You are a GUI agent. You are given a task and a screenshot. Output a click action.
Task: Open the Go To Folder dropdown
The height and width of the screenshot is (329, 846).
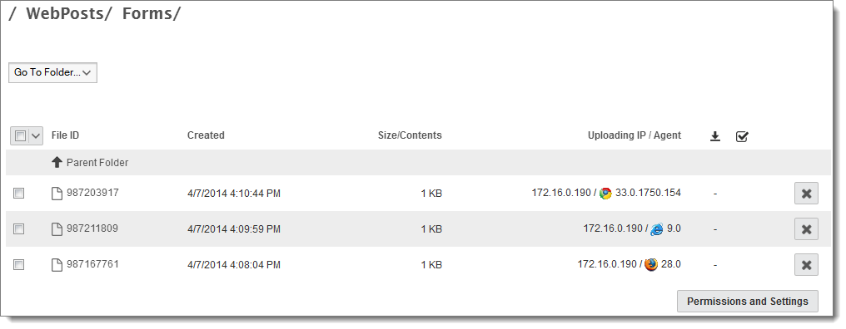click(x=53, y=72)
